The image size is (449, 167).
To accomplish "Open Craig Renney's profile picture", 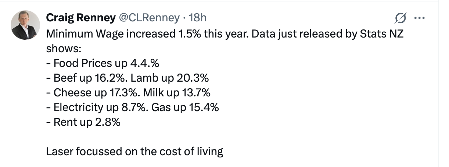I will (x=25, y=25).
